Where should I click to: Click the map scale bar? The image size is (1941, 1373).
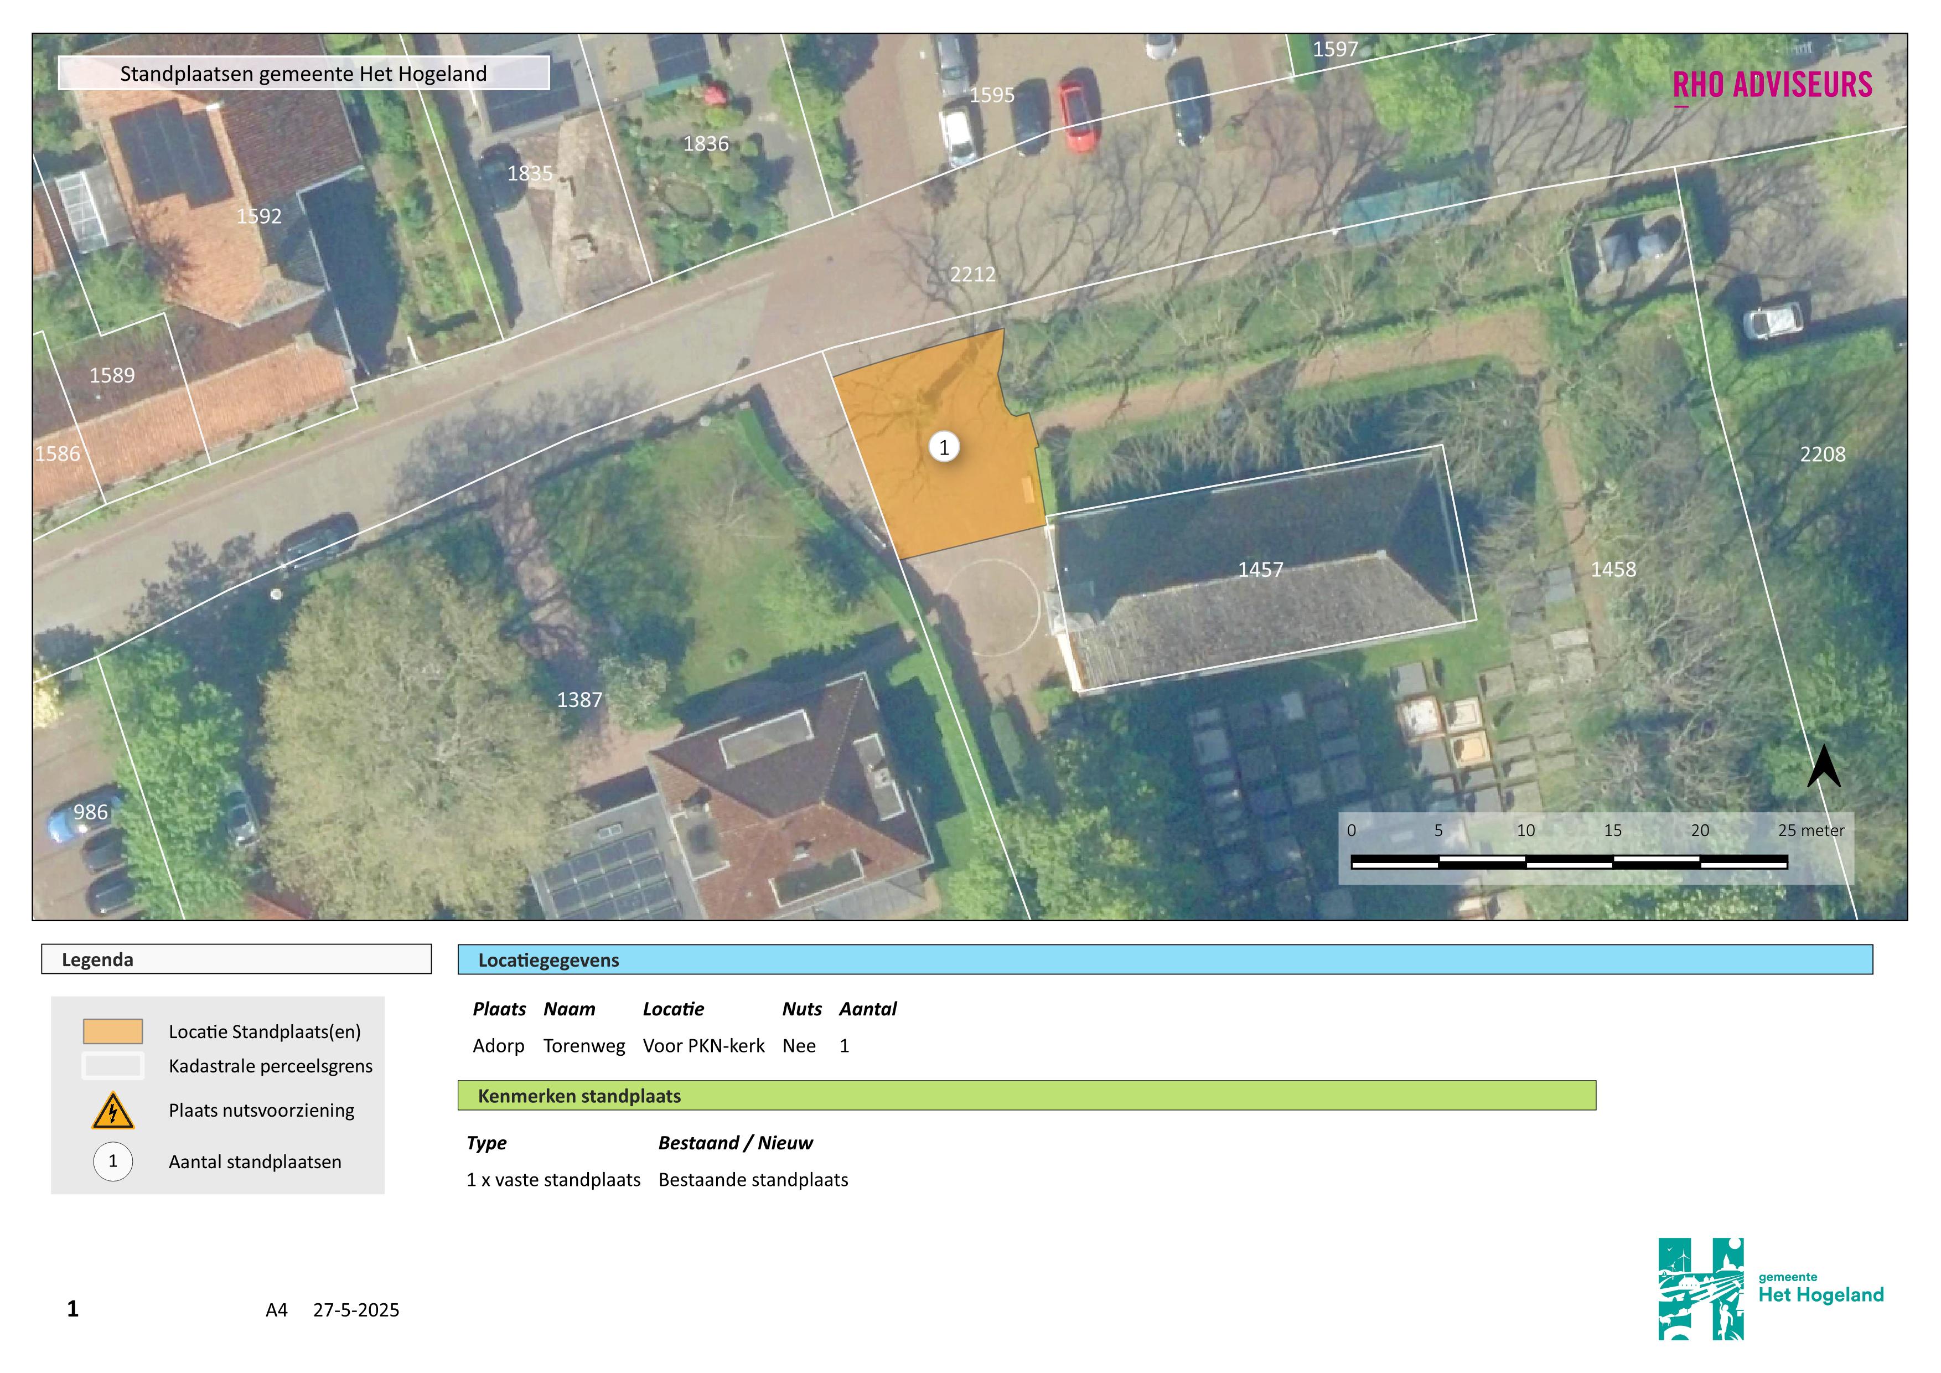coord(1569,861)
